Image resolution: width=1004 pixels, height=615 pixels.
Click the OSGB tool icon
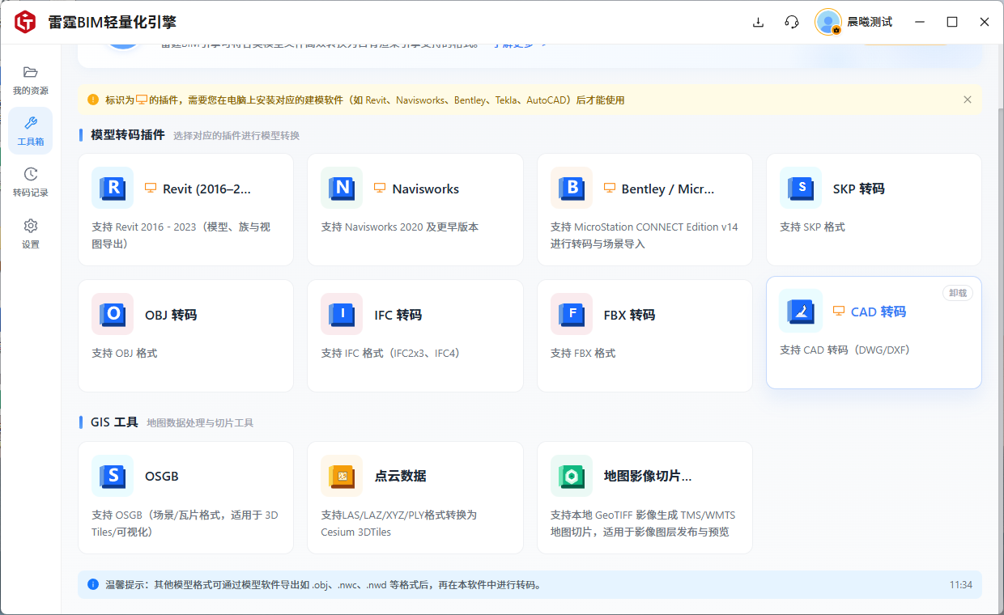coord(113,476)
